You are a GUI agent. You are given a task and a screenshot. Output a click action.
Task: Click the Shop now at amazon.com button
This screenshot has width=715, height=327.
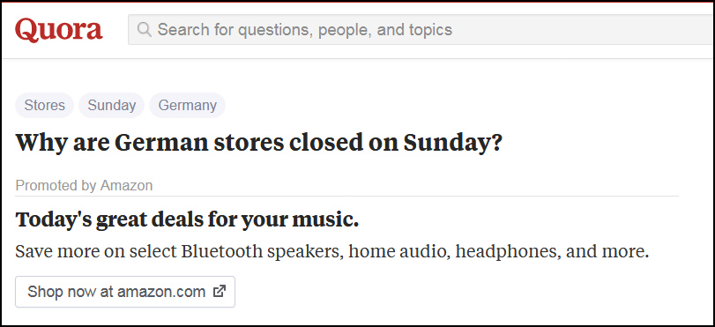click(125, 292)
